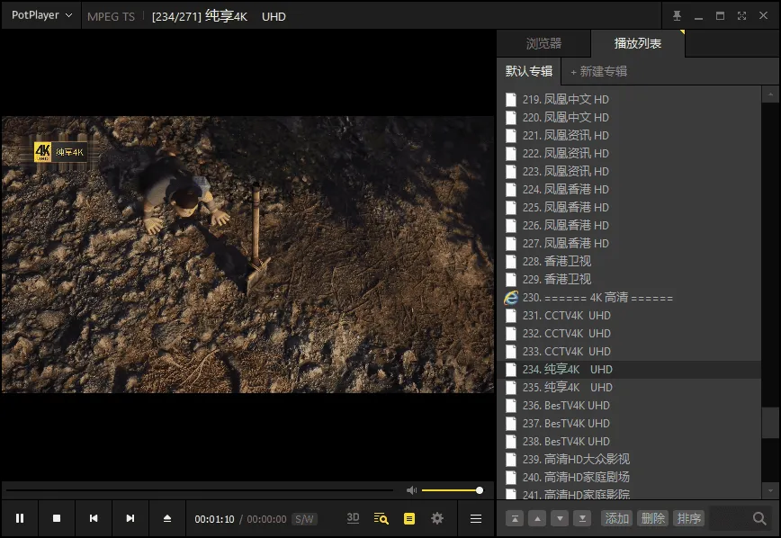Click the playlist search icon in control bar
The height and width of the screenshot is (538, 781).
(380, 518)
